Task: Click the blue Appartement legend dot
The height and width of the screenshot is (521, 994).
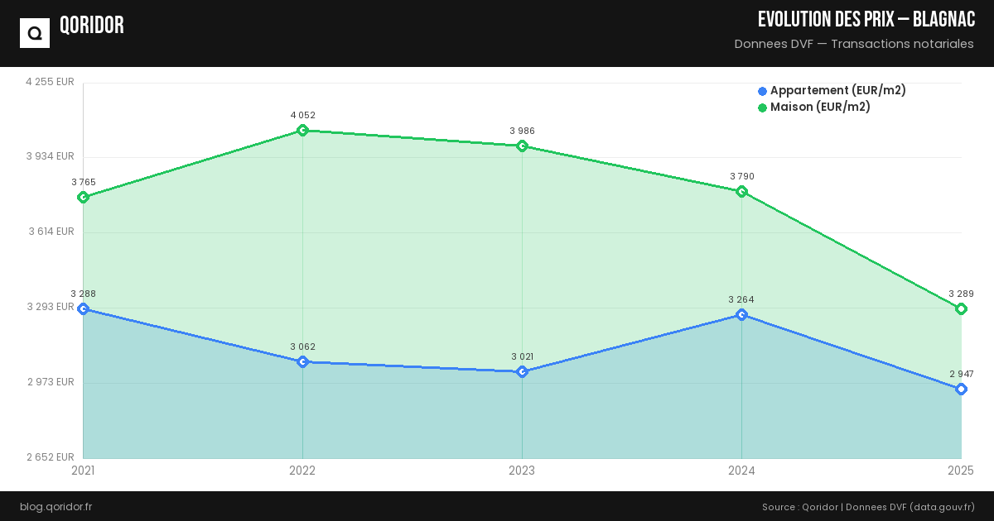Action: tap(762, 91)
